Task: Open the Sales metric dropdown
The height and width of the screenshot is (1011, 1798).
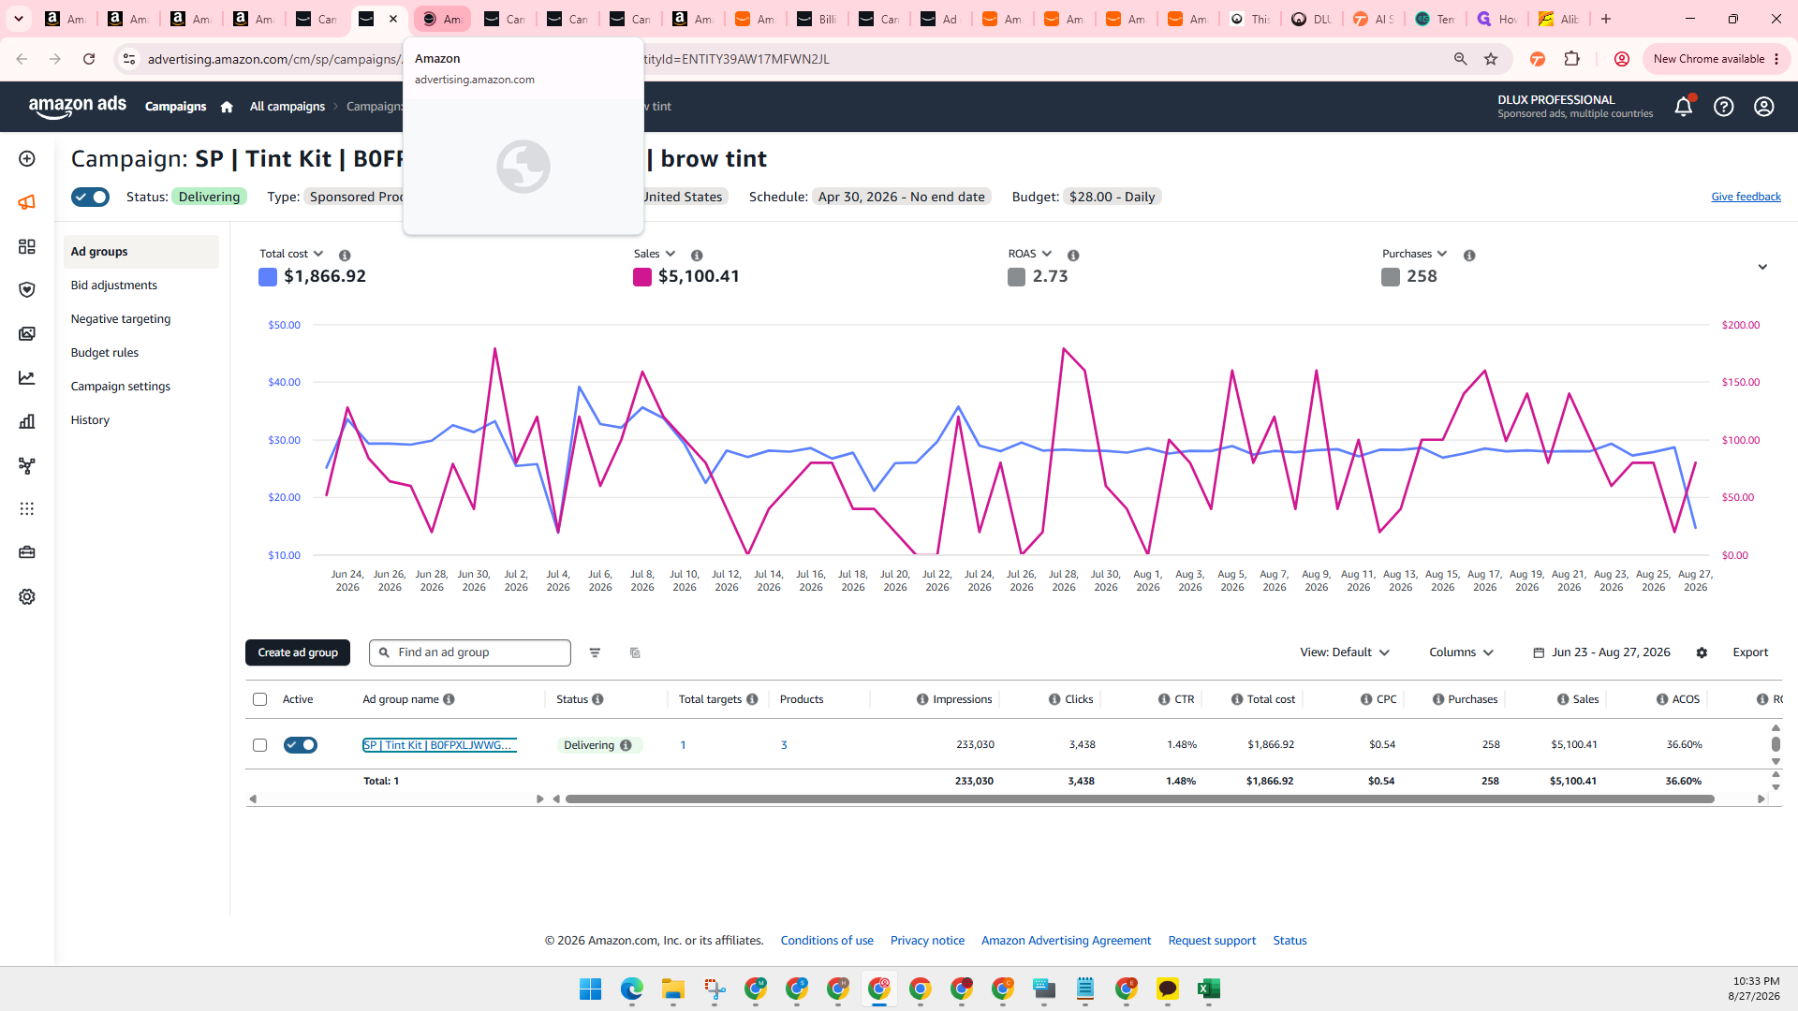Action: coord(655,255)
